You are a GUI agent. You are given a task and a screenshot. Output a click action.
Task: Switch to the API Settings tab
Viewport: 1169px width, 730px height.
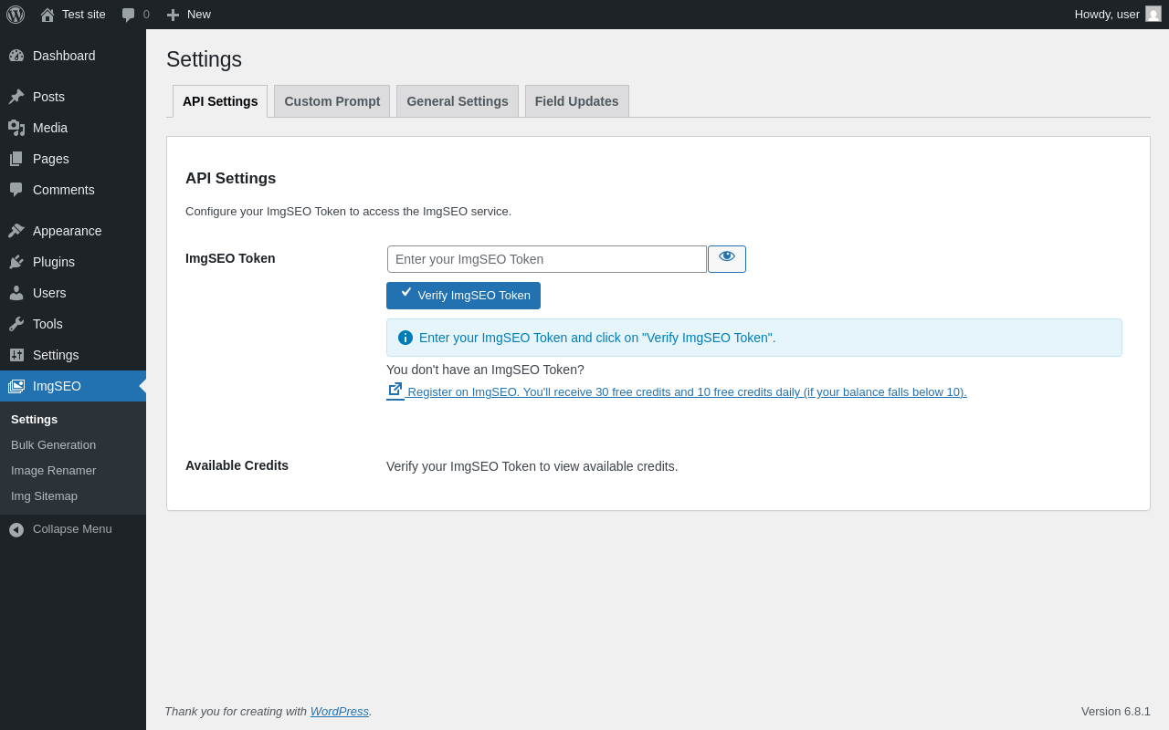click(x=220, y=101)
